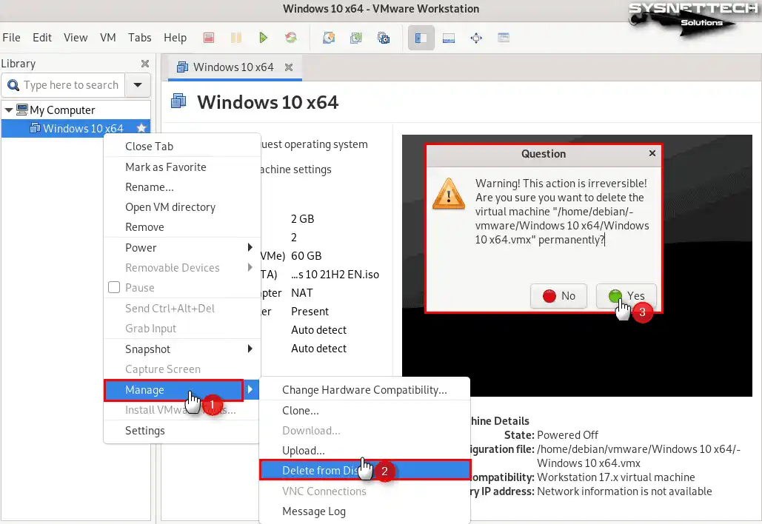Collapse the My Computer tree node

tap(8, 110)
